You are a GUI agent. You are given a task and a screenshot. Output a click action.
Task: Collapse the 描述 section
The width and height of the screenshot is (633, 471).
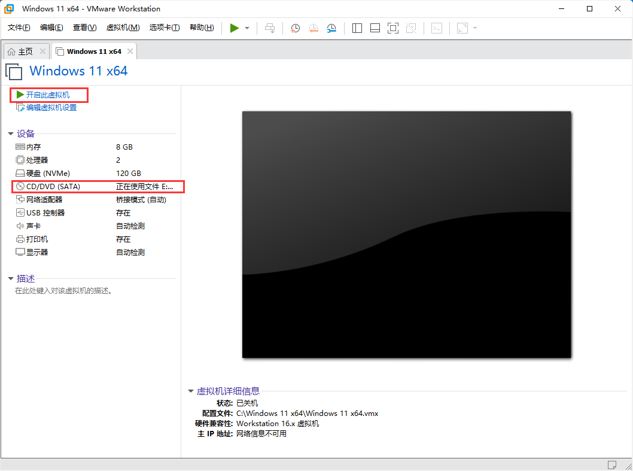11,279
